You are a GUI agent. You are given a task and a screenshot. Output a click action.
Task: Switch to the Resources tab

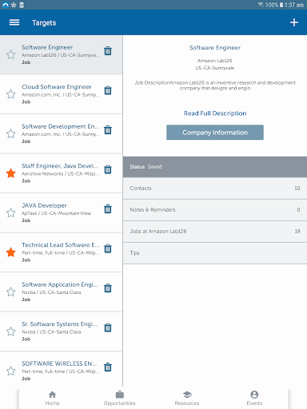click(187, 398)
